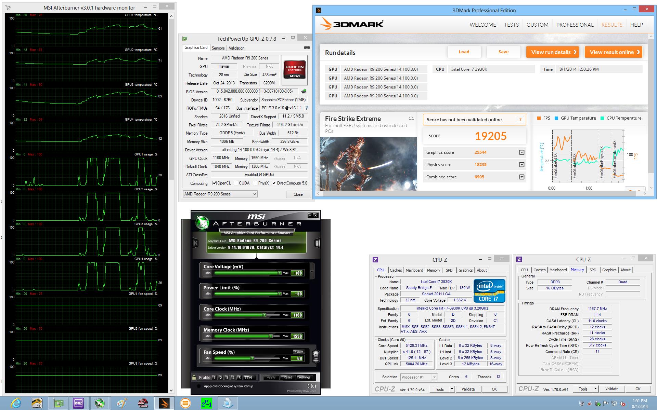Open the Afterburner information i button

click(317, 243)
